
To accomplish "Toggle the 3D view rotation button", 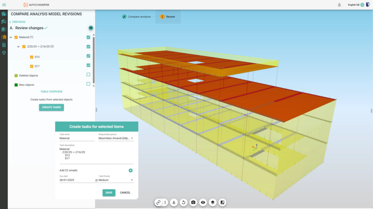I will [158, 203].
